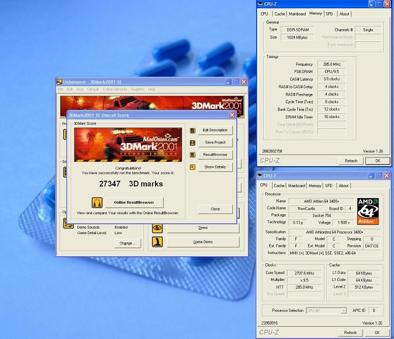Click the Show Details magnifier icon

tap(193, 167)
